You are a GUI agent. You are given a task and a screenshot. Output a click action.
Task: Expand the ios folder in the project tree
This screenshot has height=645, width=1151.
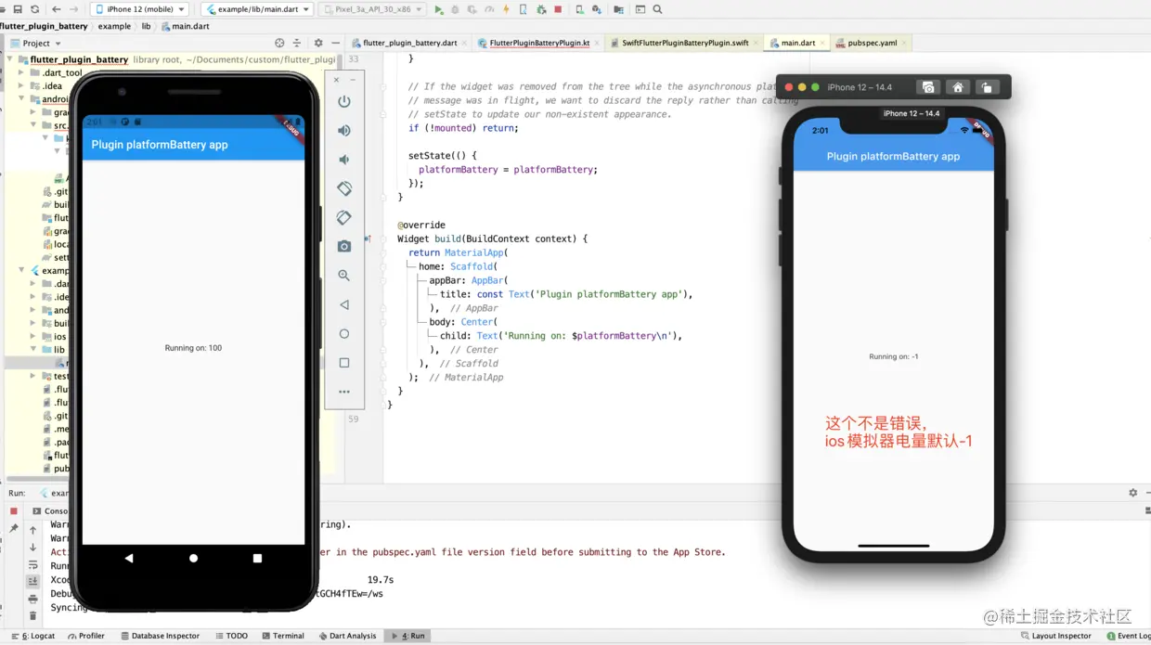(x=33, y=337)
